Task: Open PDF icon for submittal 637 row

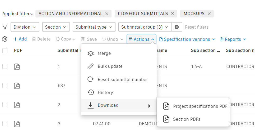Action: pyautogui.click(x=17, y=86)
